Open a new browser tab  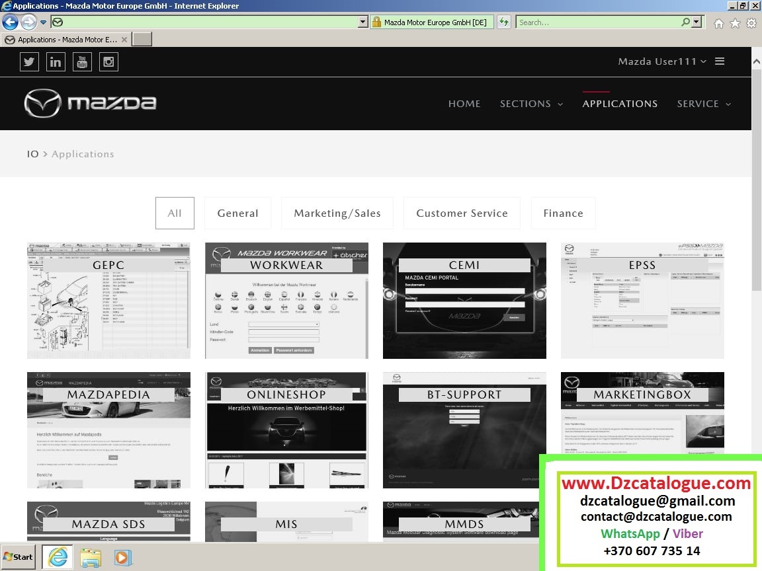pyautogui.click(x=142, y=40)
